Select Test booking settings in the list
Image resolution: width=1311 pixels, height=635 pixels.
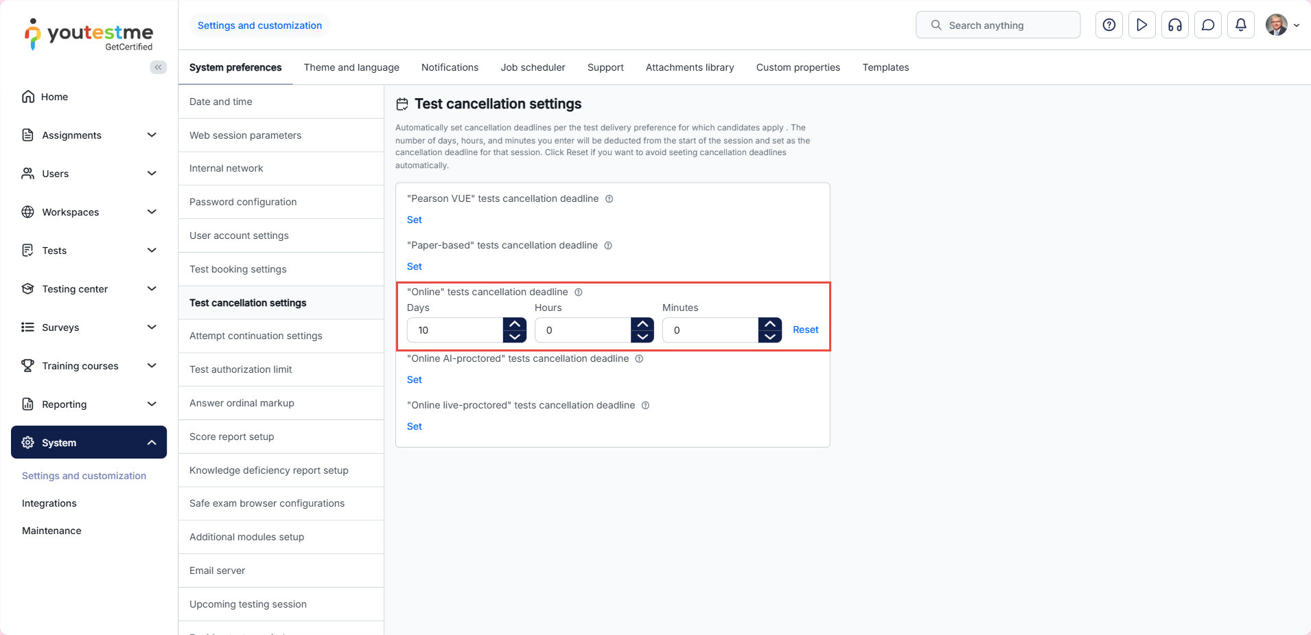click(x=238, y=269)
